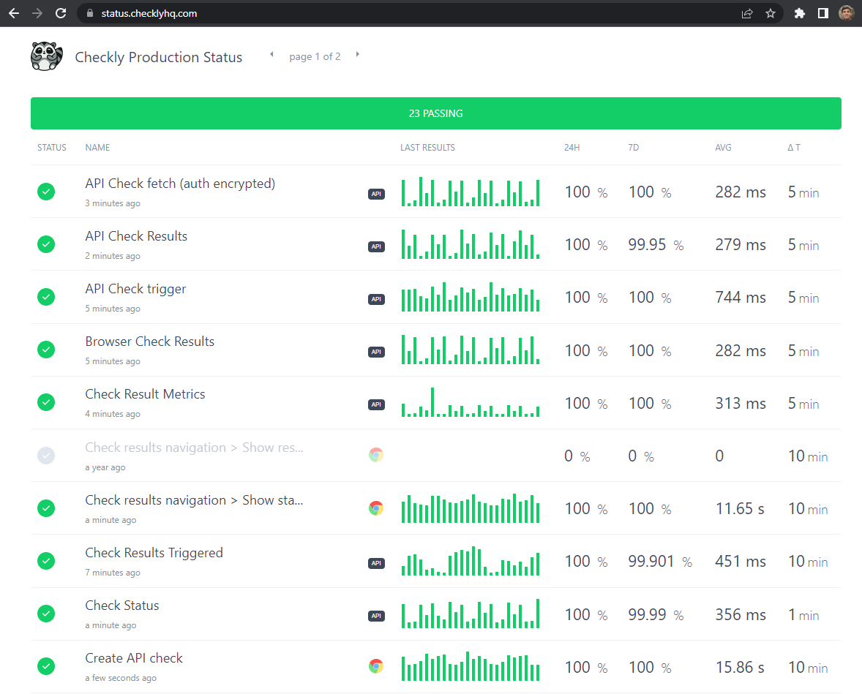Click the gray check icon on the faded check row
The width and height of the screenshot is (862, 694).
point(46,455)
